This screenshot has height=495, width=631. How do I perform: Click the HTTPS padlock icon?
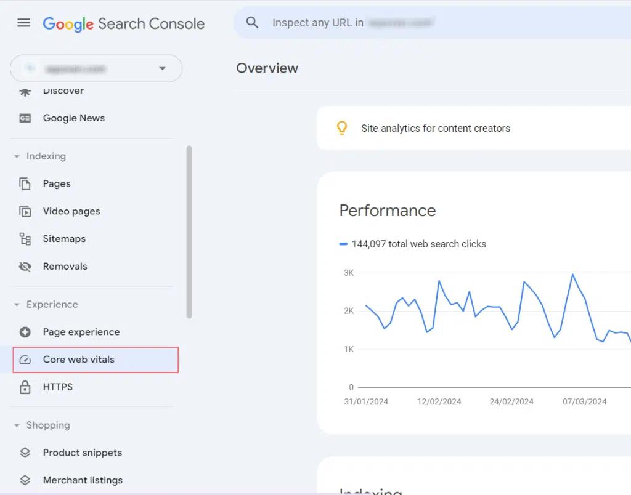coord(25,387)
